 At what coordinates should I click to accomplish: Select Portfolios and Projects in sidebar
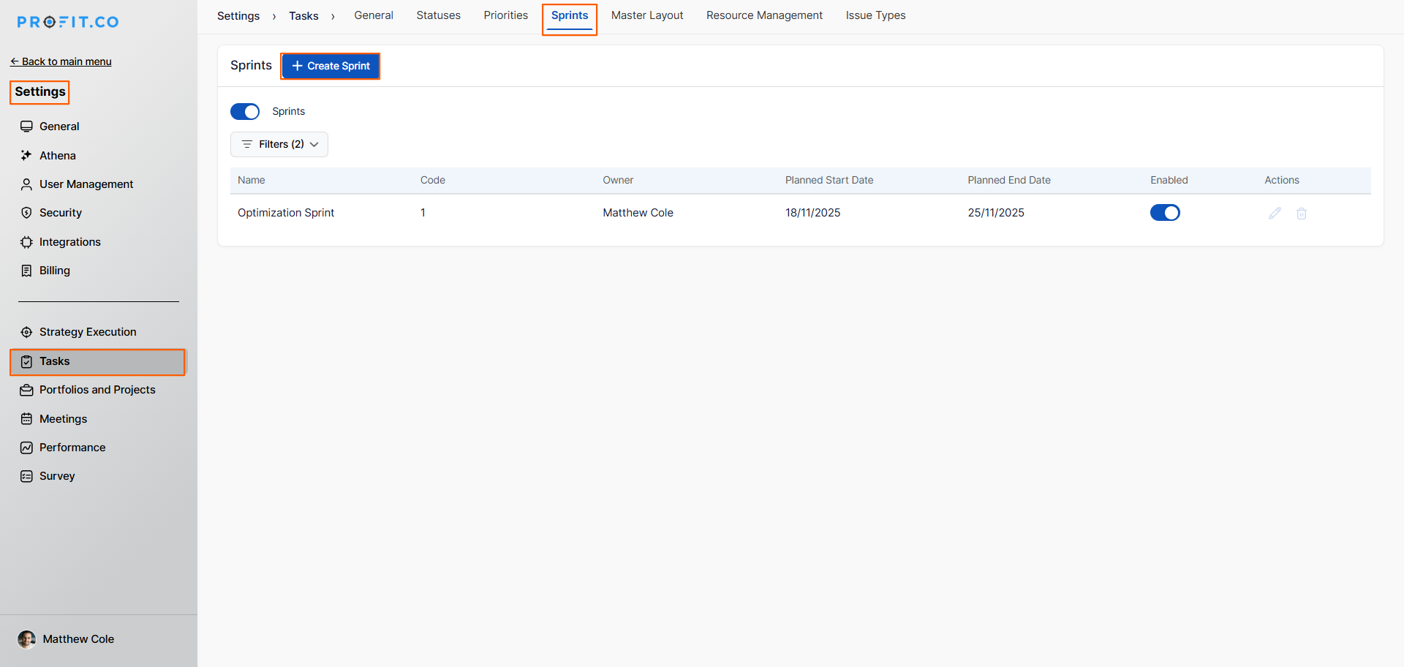[97, 390]
